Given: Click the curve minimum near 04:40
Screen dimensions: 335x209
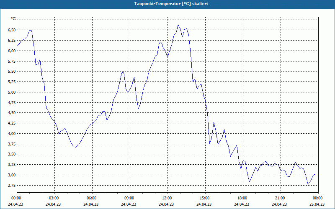Looking at the screenshot, I should click(75, 148).
